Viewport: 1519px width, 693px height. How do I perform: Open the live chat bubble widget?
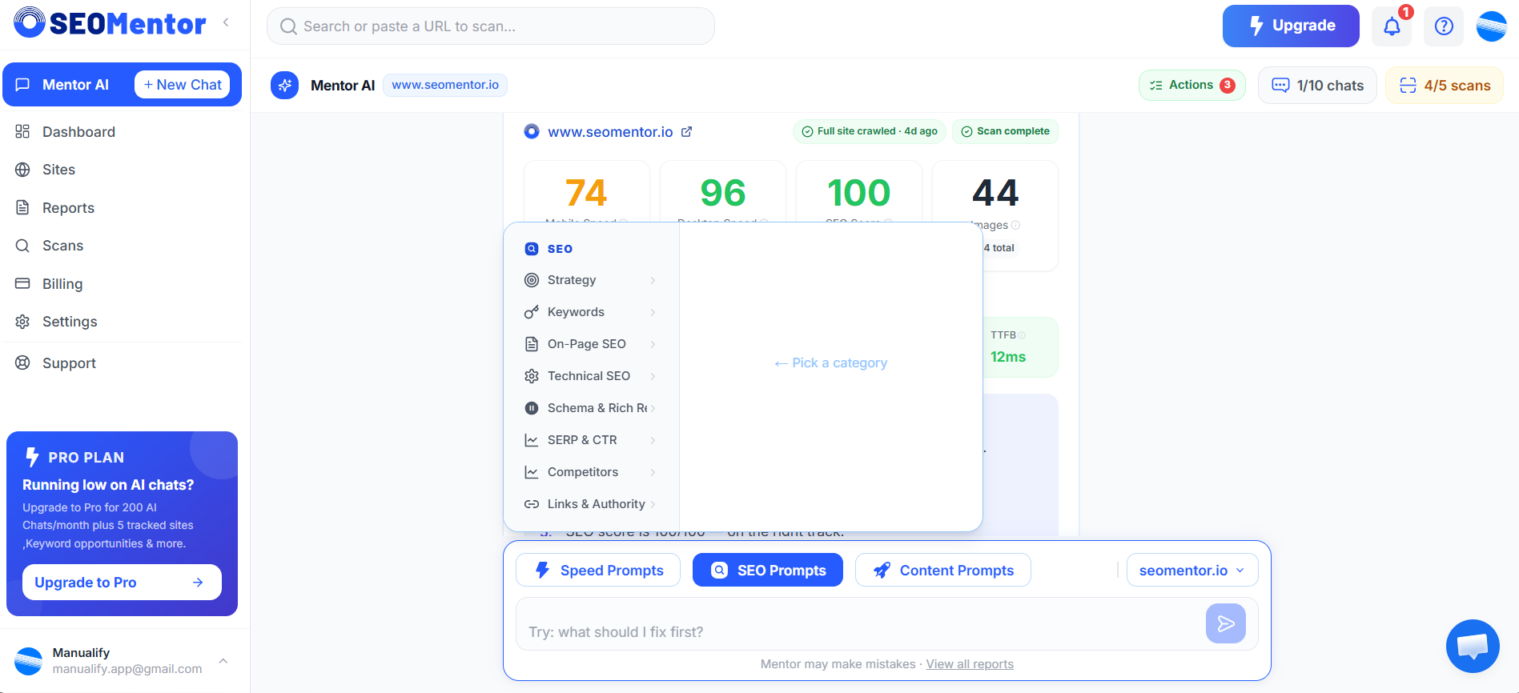pos(1473,646)
